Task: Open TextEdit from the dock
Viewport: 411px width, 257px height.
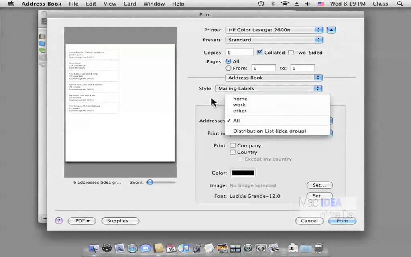Action: click(209, 248)
